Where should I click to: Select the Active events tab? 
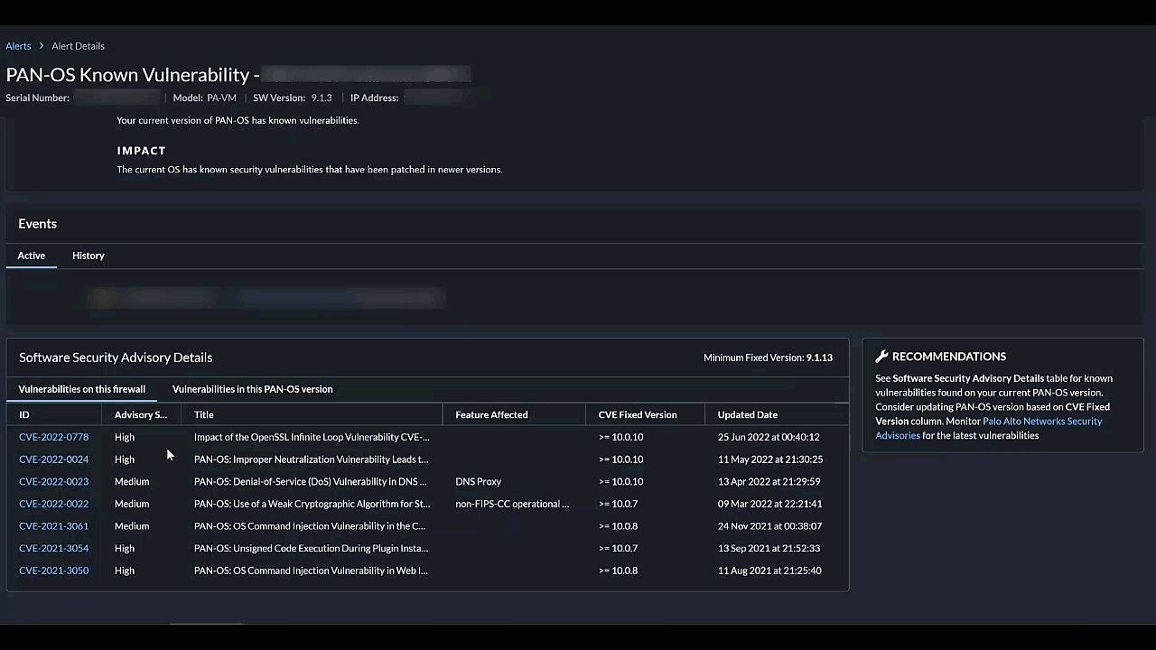[x=32, y=255]
